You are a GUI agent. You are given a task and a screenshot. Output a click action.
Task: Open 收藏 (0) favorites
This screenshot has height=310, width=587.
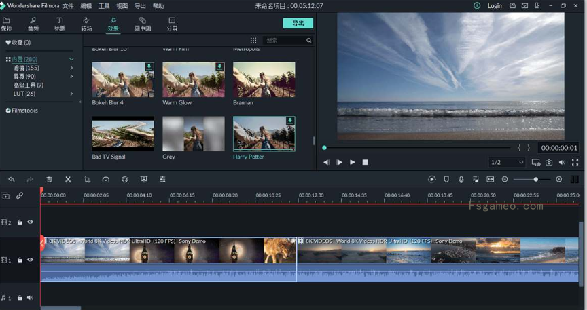pos(18,43)
